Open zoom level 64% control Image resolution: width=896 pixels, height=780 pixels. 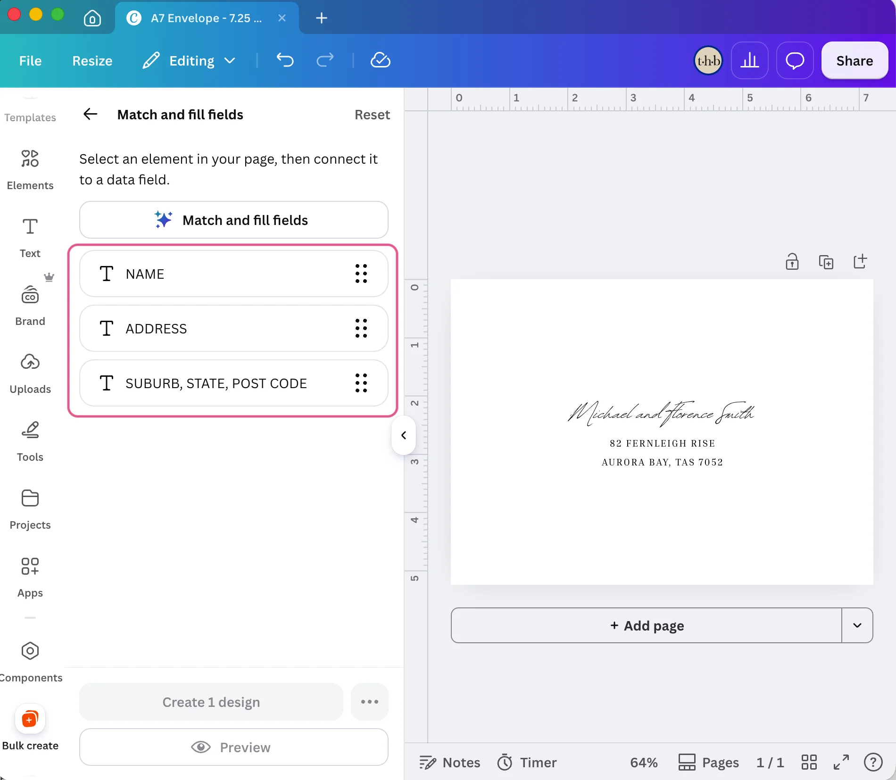(644, 762)
